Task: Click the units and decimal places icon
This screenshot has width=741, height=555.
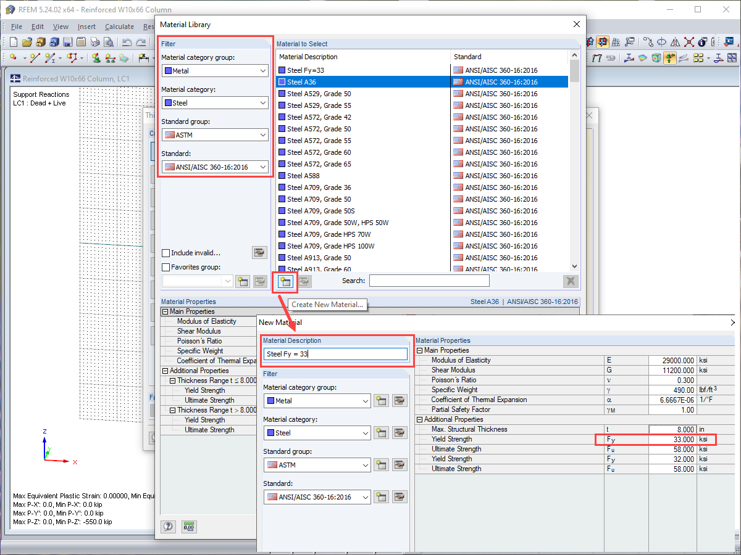Action: click(x=189, y=527)
